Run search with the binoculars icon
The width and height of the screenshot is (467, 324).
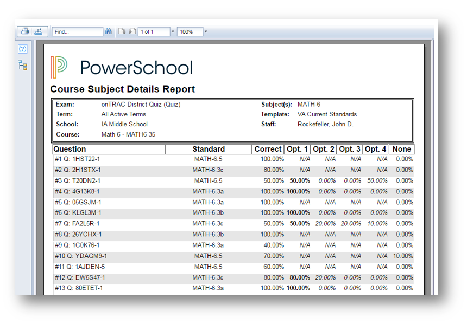click(x=109, y=31)
